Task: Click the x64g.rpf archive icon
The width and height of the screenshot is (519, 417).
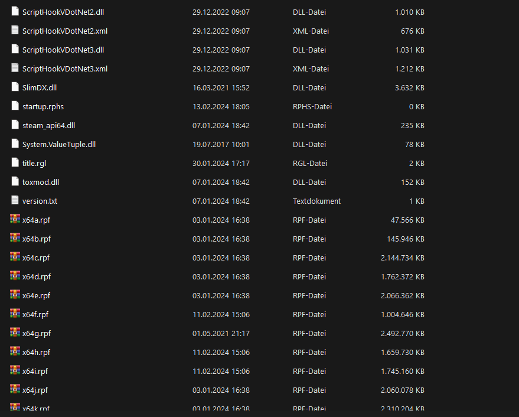Action: pos(15,333)
